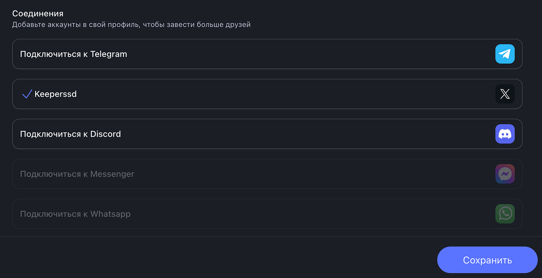Click the subtitle text about adding accounts
542x278 pixels.
131,25
